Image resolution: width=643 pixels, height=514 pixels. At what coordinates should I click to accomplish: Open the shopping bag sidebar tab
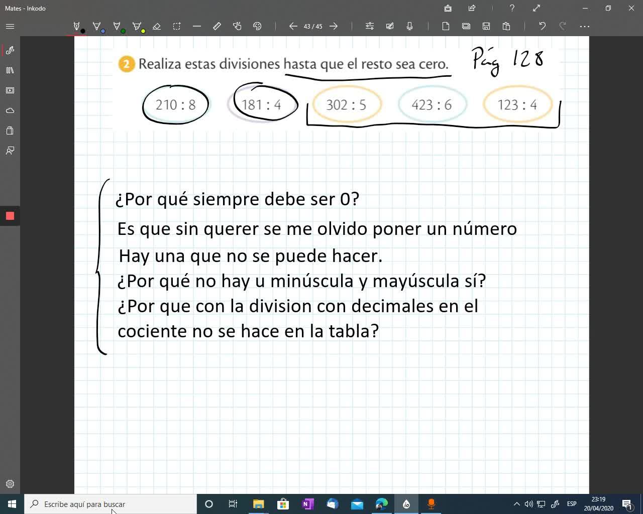tap(10, 131)
